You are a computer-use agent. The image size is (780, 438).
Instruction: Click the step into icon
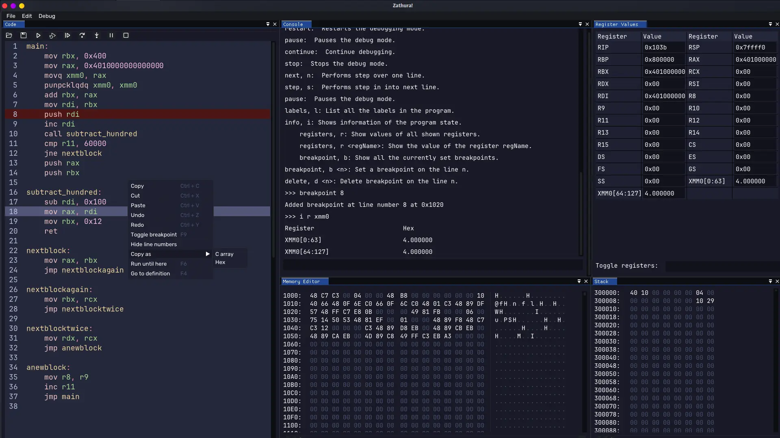97,36
